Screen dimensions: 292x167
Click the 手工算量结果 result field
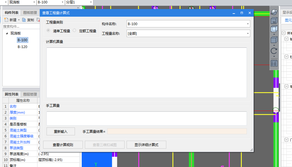tap(177, 131)
